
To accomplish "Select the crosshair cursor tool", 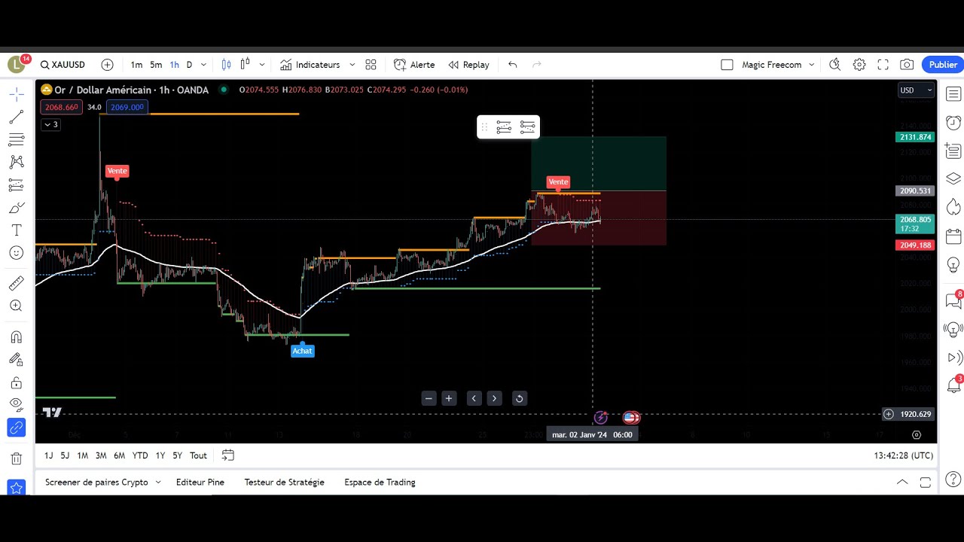I will click(17, 94).
